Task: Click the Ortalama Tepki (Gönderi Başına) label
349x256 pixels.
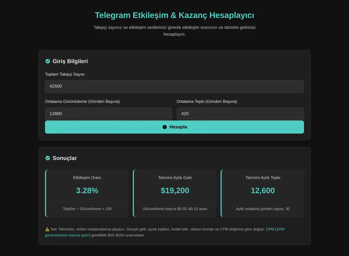Action: [207, 102]
